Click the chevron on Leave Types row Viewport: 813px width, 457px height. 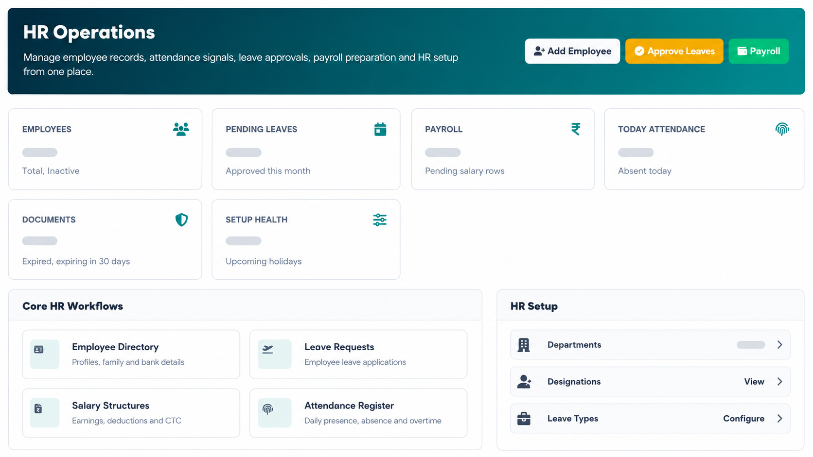click(779, 419)
